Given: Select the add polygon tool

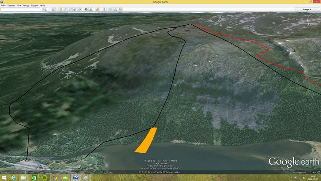Looking at the screenshot, I should pyautogui.click(x=65, y=9).
